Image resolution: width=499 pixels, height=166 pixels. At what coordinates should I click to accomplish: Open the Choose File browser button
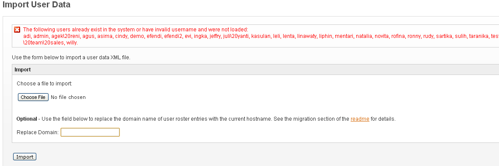tap(33, 97)
